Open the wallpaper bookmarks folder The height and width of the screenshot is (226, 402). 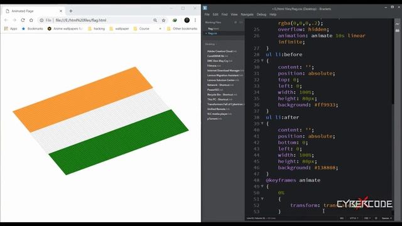(119, 29)
